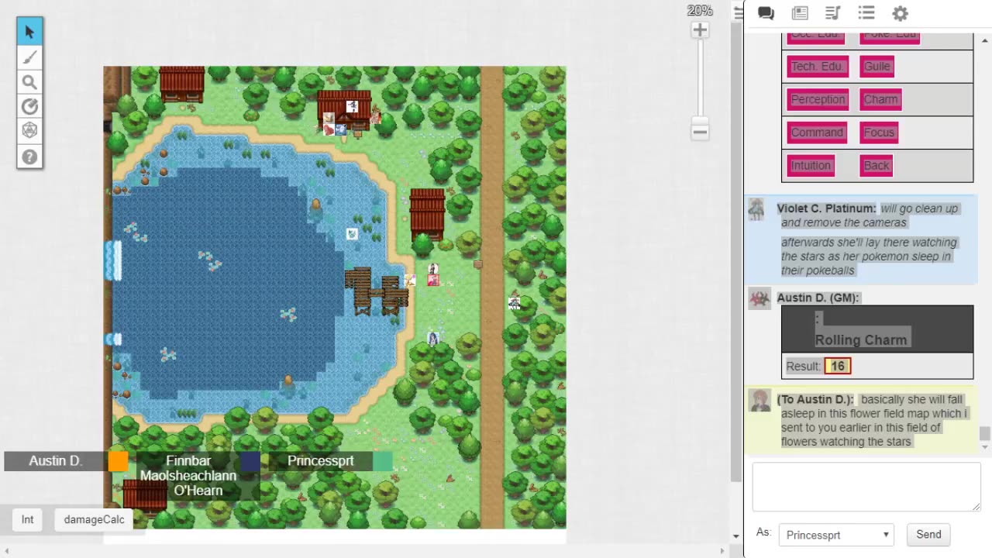Select the arrow Select and Pan tool
The image size is (992, 558).
pos(29,32)
